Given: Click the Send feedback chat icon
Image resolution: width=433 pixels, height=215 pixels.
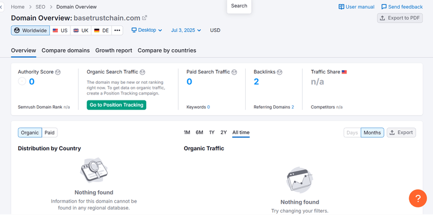Looking at the screenshot, I should click(x=384, y=7).
